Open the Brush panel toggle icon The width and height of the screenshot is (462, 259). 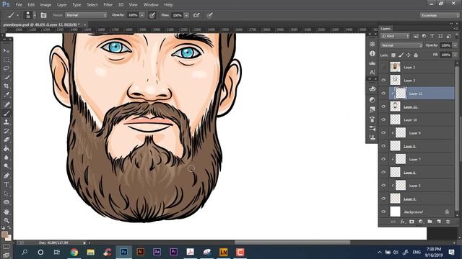[43, 15]
